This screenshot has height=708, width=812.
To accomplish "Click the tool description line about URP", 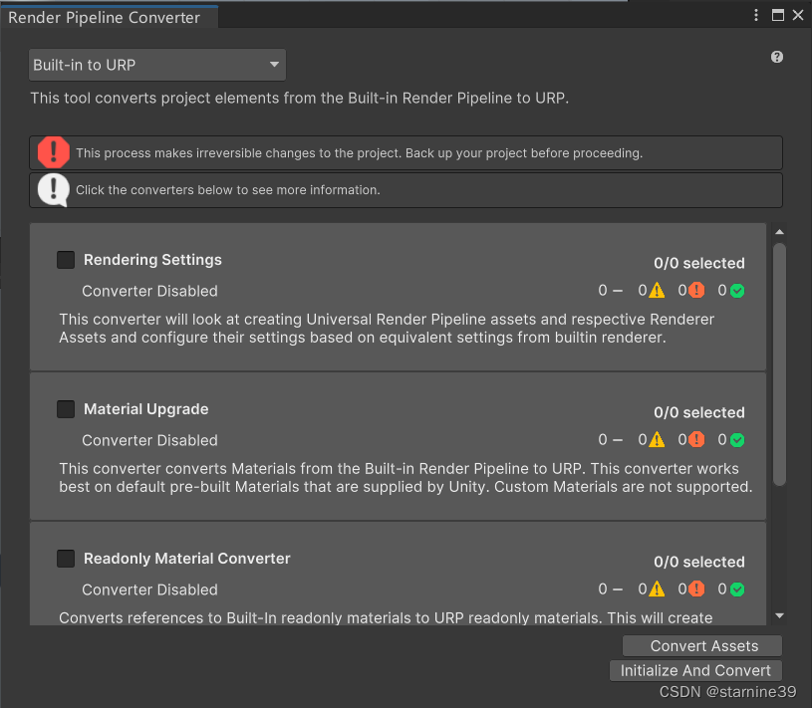I will coord(299,98).
